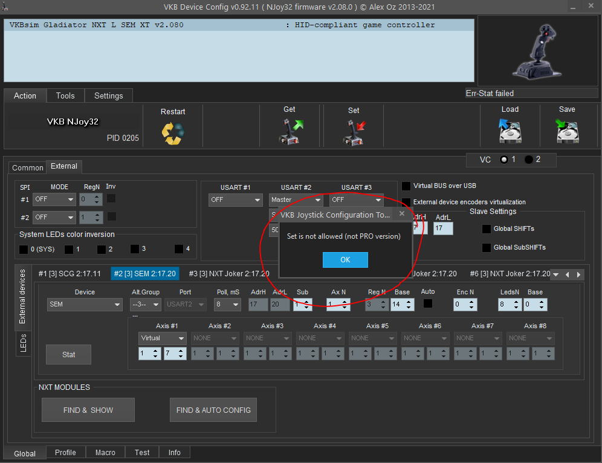Switch to the Settings tab
This screenshot has height=463, width=602.
click(109, 96)
